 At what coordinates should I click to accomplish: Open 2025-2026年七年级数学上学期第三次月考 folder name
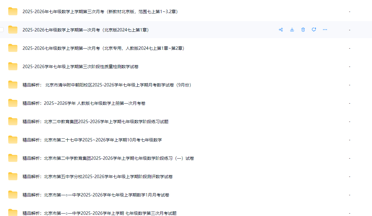pos(100,12)
